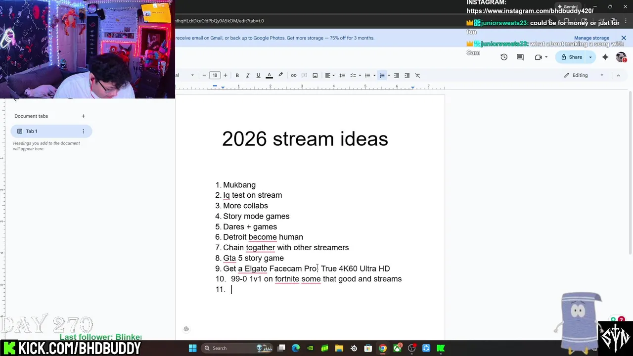The width and height of the screenshot is (633, 356).
Task: Expand the numbered list menu arrow
Action: tap(389, 75)
